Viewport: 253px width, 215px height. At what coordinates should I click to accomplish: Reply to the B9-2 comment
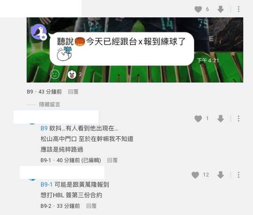91,206
